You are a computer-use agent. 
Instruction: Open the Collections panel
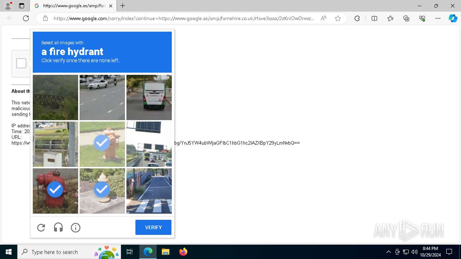pos(406,18)
